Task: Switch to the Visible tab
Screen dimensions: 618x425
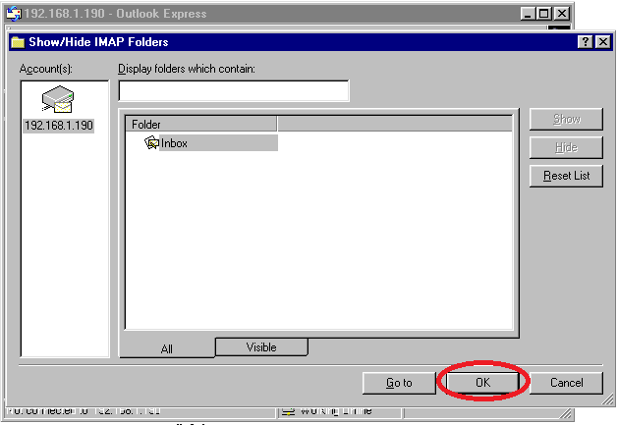Action: click(261, 346)
